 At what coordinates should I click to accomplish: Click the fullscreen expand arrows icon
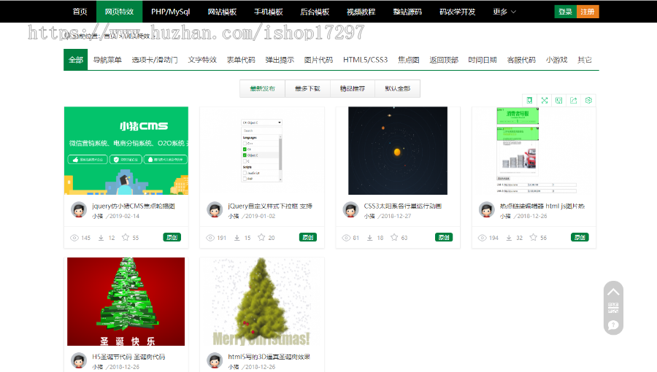point(544,100)
